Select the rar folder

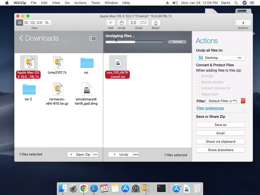[x=87, y=65]
